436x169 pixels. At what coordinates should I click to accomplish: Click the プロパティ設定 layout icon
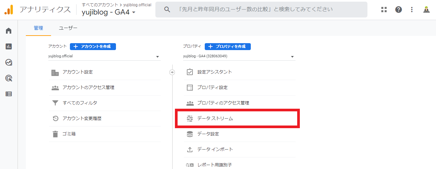pyautogui.click(x=190, y=88)
